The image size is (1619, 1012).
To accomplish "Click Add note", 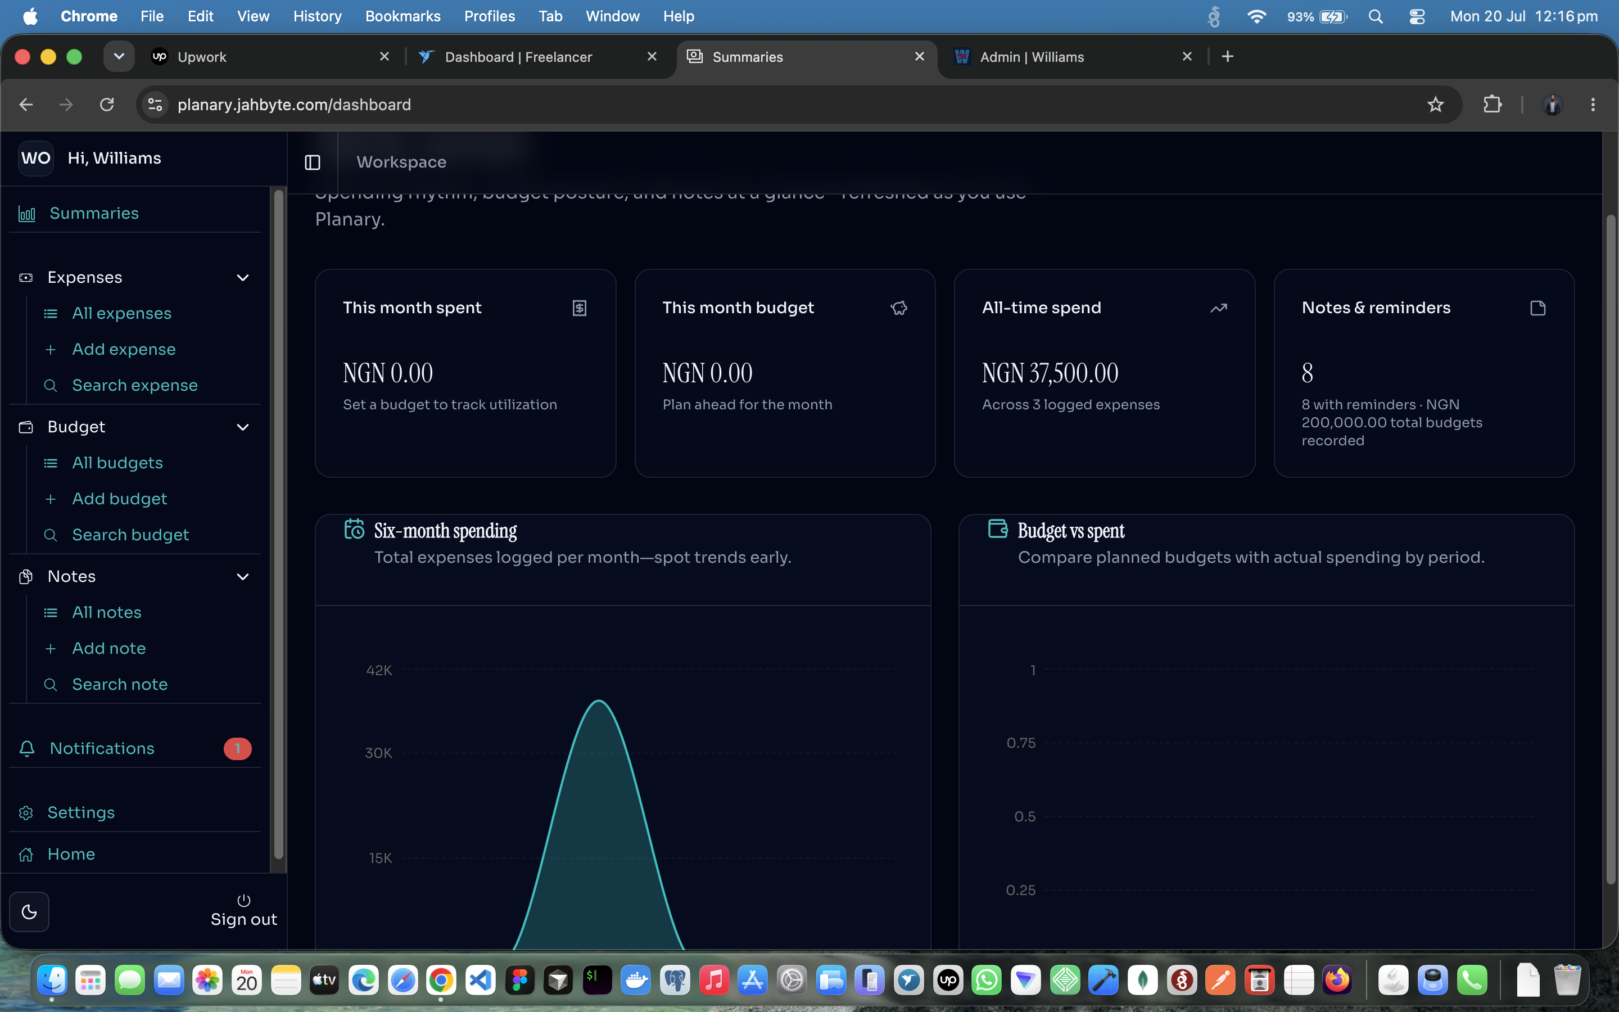I will point(109,649).
